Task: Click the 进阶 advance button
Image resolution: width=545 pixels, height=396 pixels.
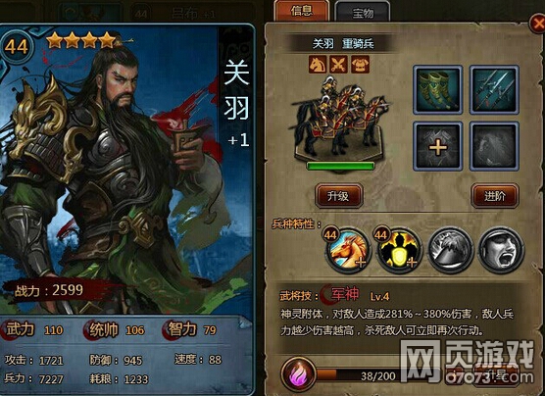Action: (495, 196)
